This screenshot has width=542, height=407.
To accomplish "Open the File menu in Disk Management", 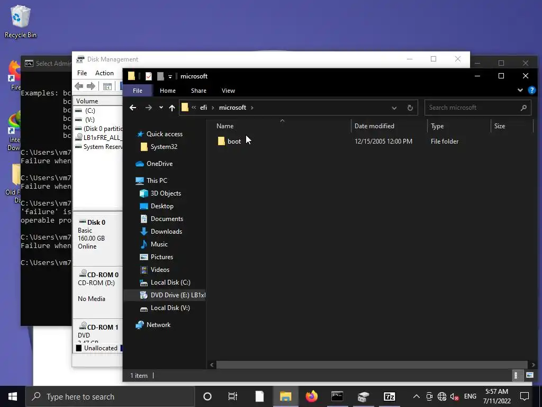I will click(82, 73).
